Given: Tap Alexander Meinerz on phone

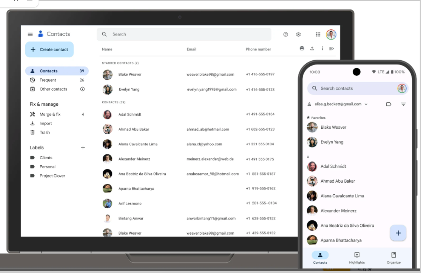Looking at the screenshot, I should tap(357, 210).
